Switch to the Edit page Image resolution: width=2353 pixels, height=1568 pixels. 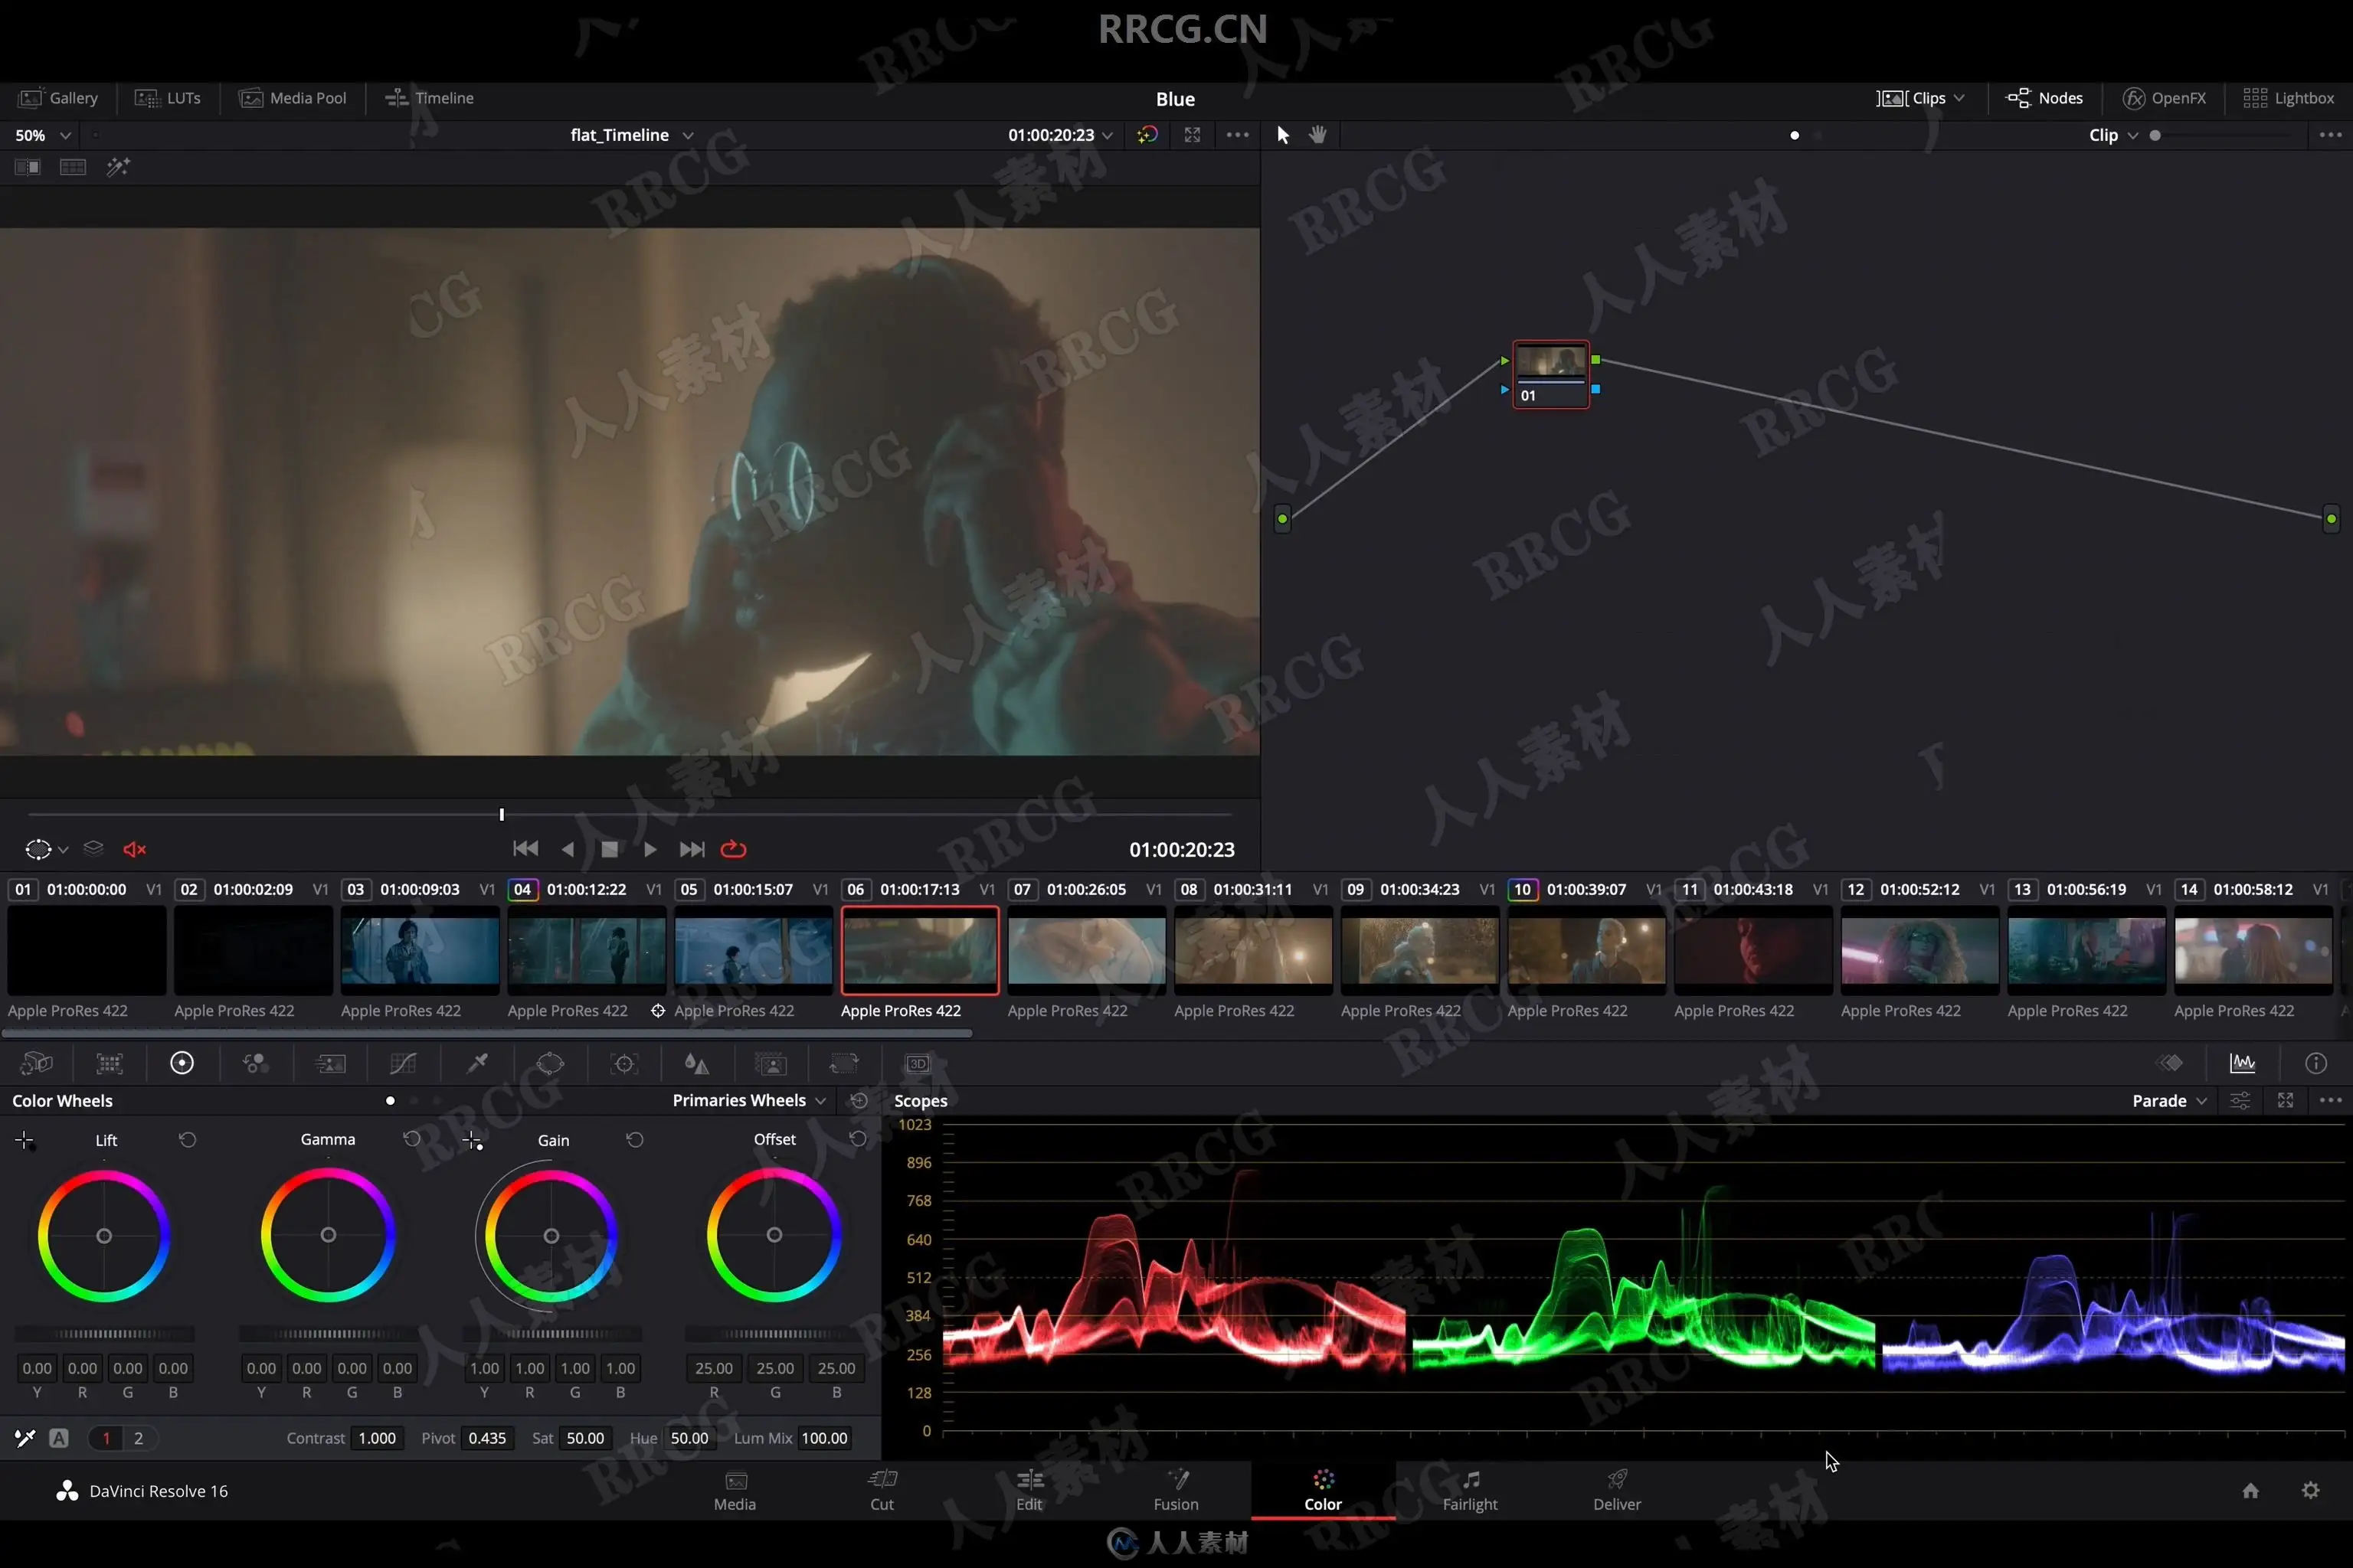(1029, 1489)
